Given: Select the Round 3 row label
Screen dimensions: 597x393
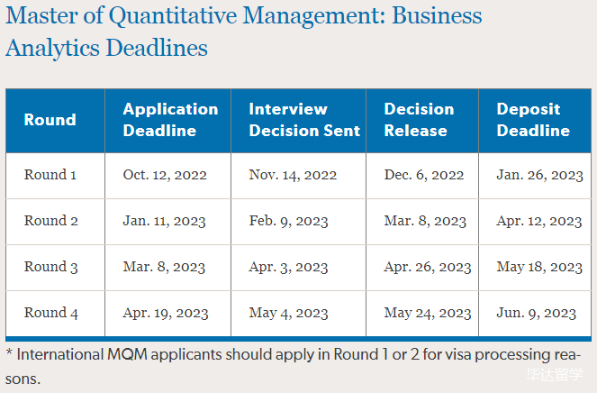Looking at the screenshot, I should tap(51, 267).
